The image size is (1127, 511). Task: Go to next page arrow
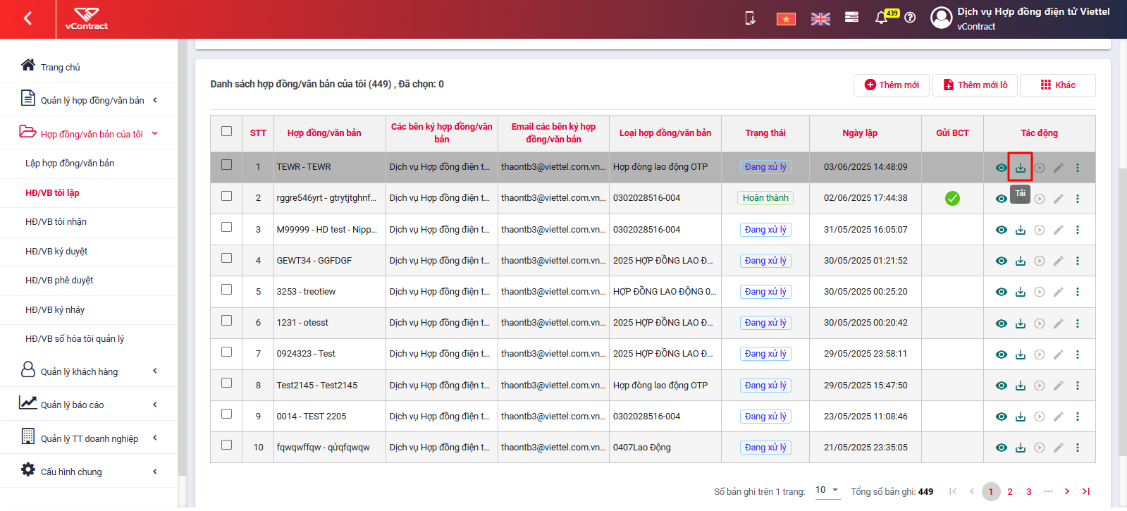[1066, 491]
